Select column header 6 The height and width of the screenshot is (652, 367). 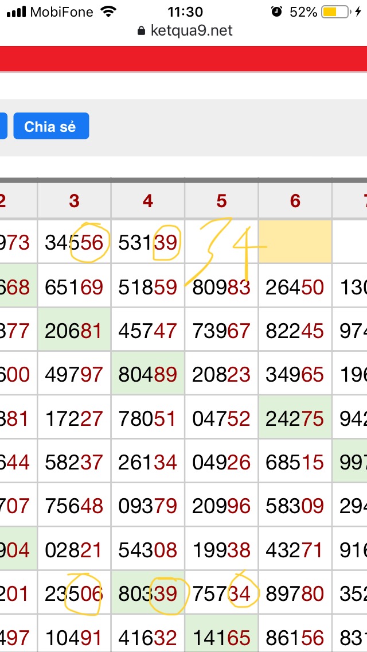coord(295,200)
